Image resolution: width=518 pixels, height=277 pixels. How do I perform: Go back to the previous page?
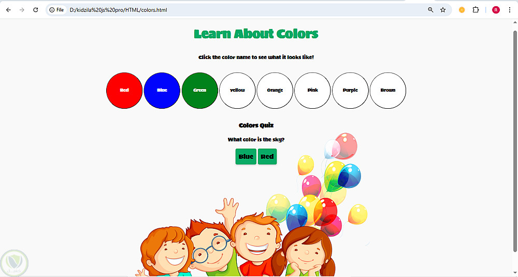coord(9,10)
